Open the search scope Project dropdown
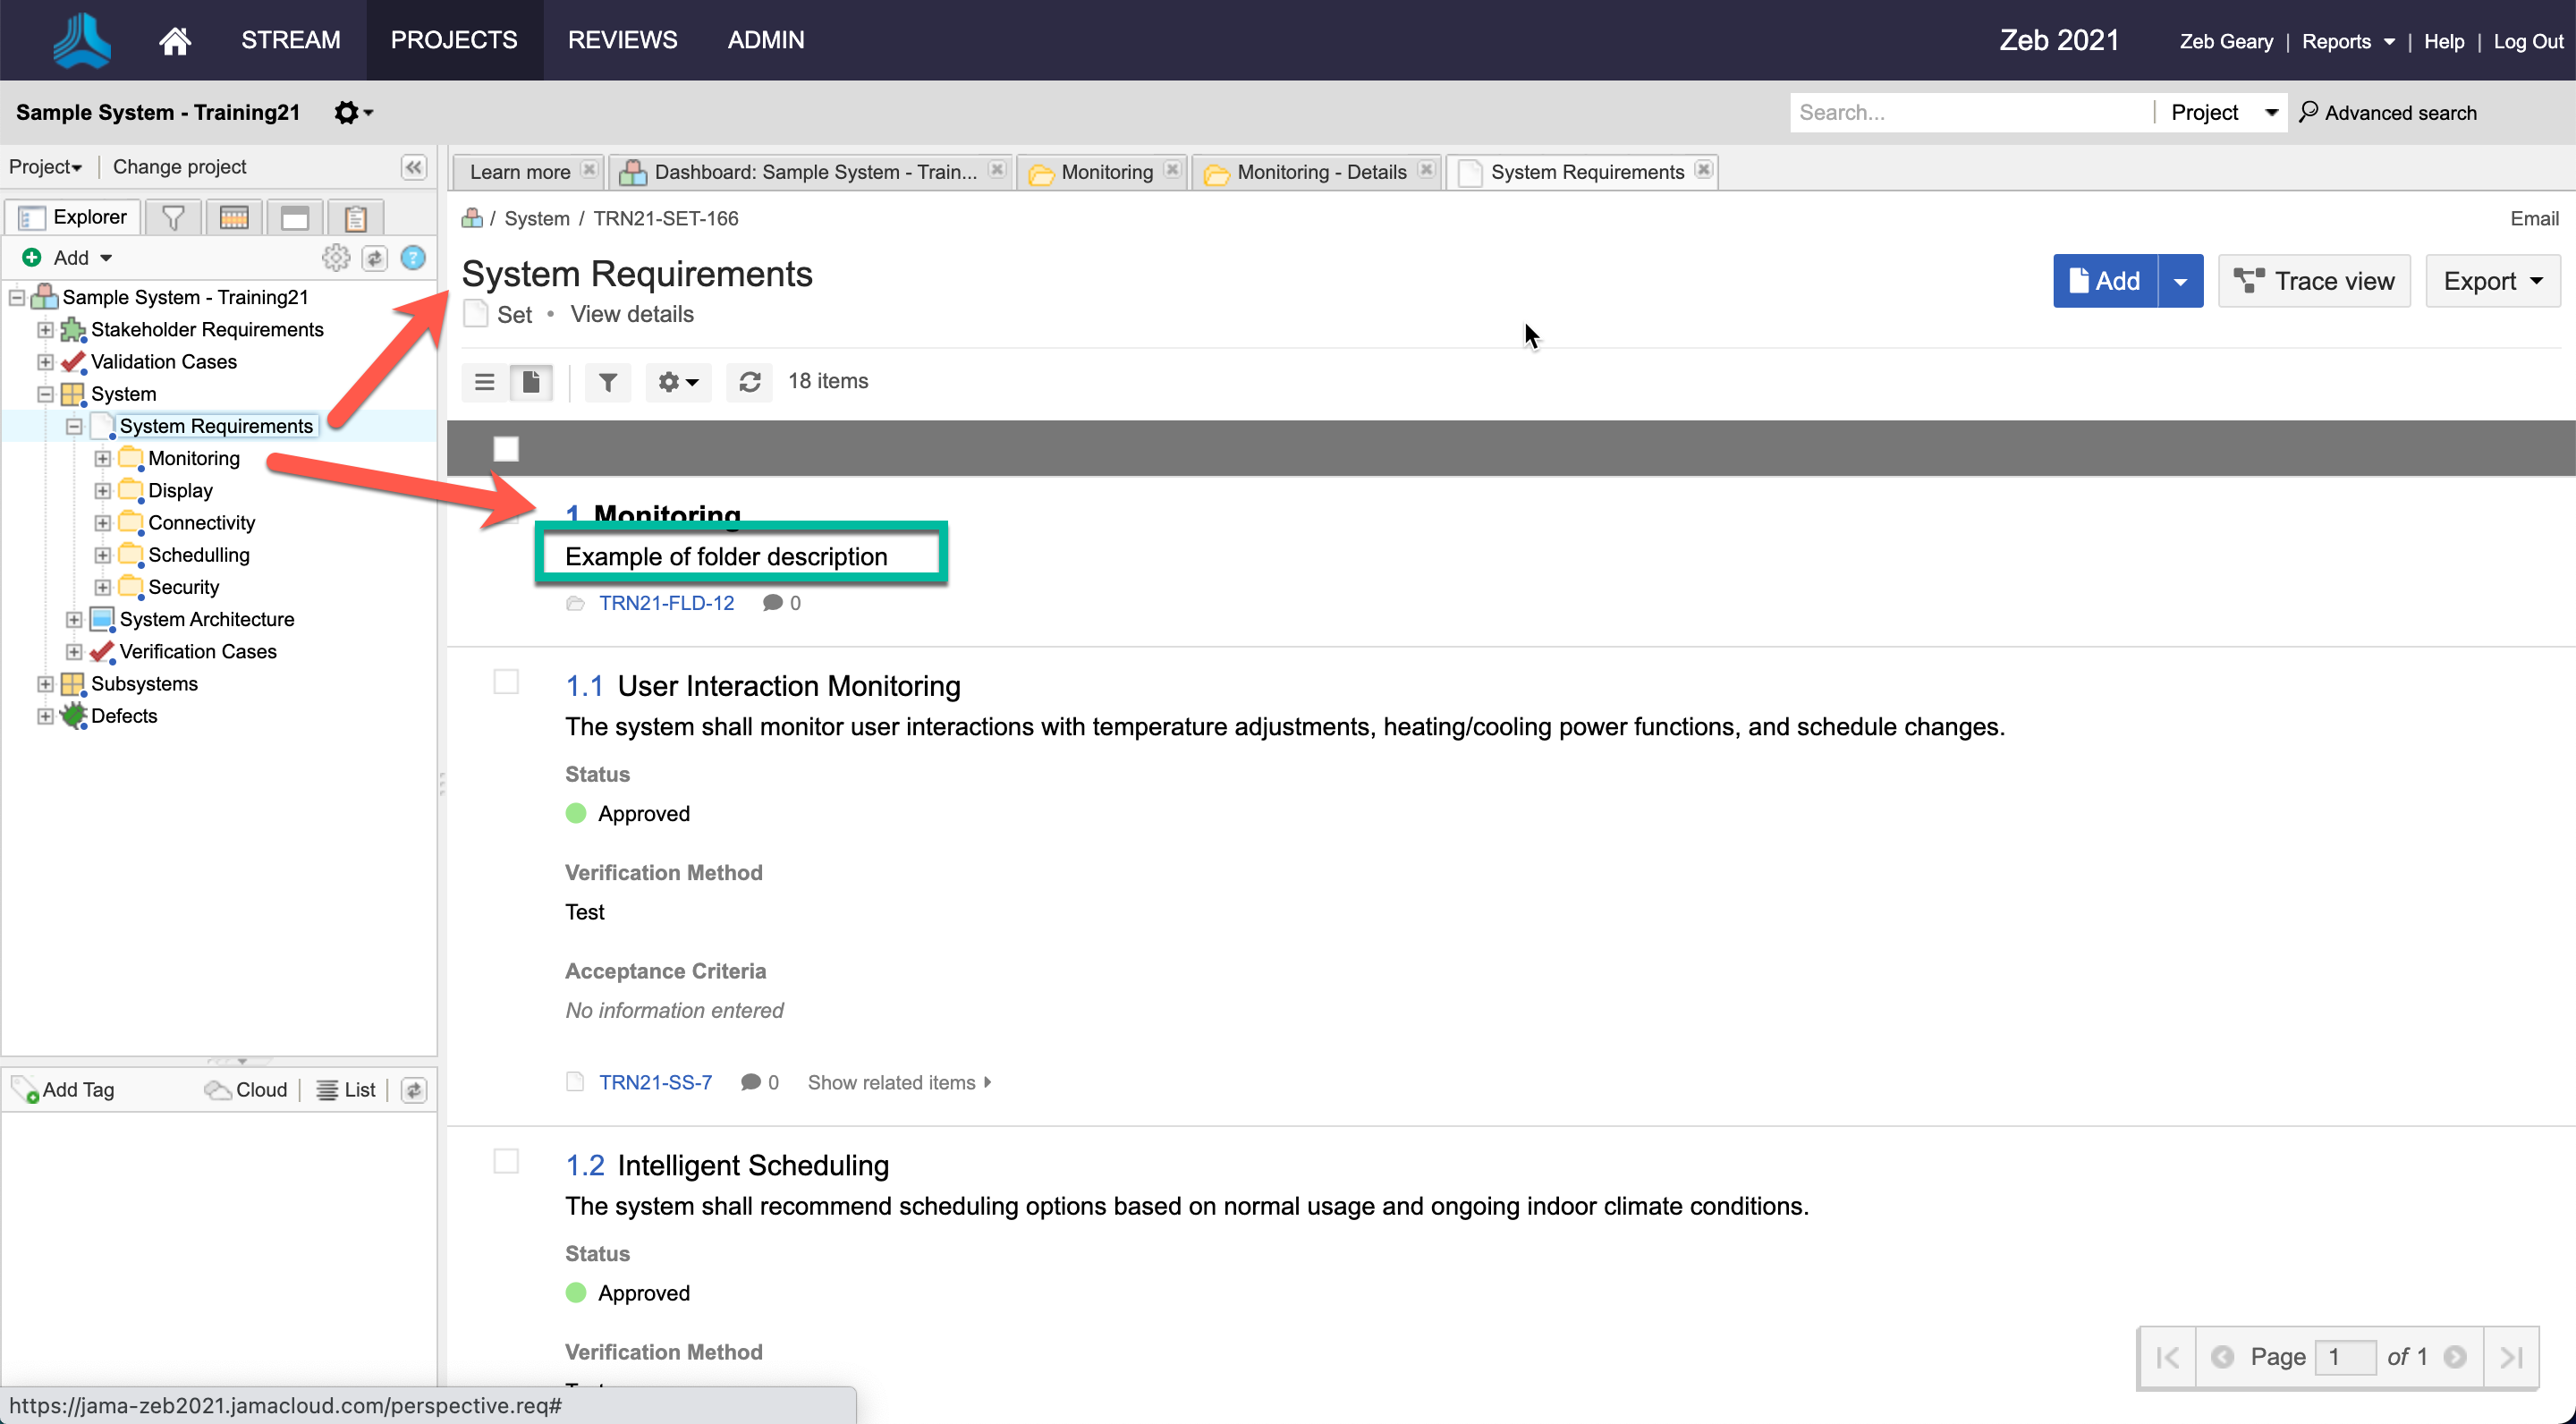The width and height of the screenshot is (2576, 1424). [x=2222, y=112]
